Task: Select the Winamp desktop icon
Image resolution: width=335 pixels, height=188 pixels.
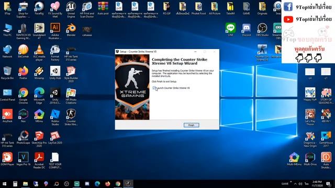Action: (39, 73)
